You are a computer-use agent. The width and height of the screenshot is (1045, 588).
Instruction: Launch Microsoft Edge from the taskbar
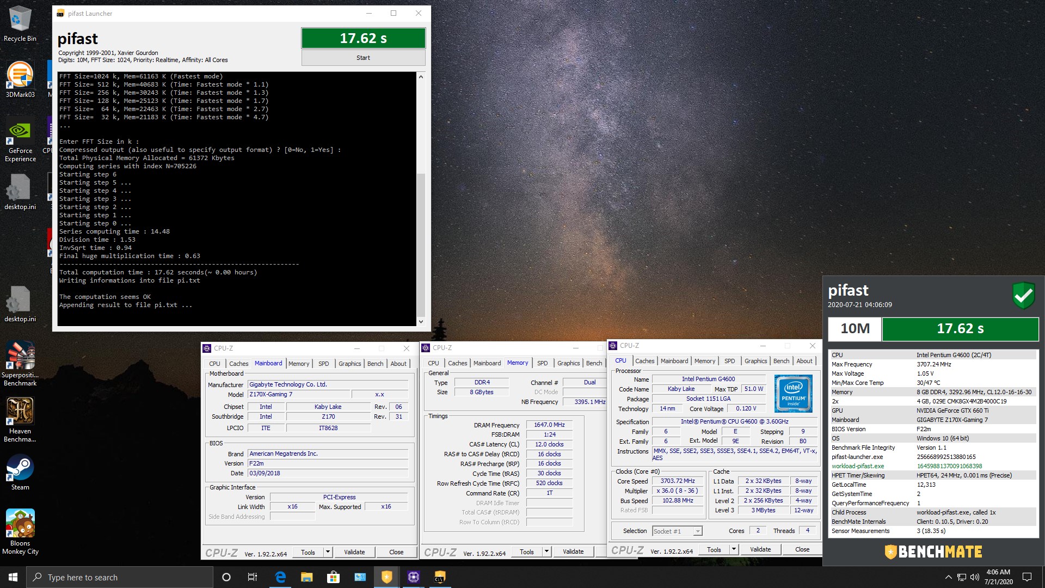(280, 577)
